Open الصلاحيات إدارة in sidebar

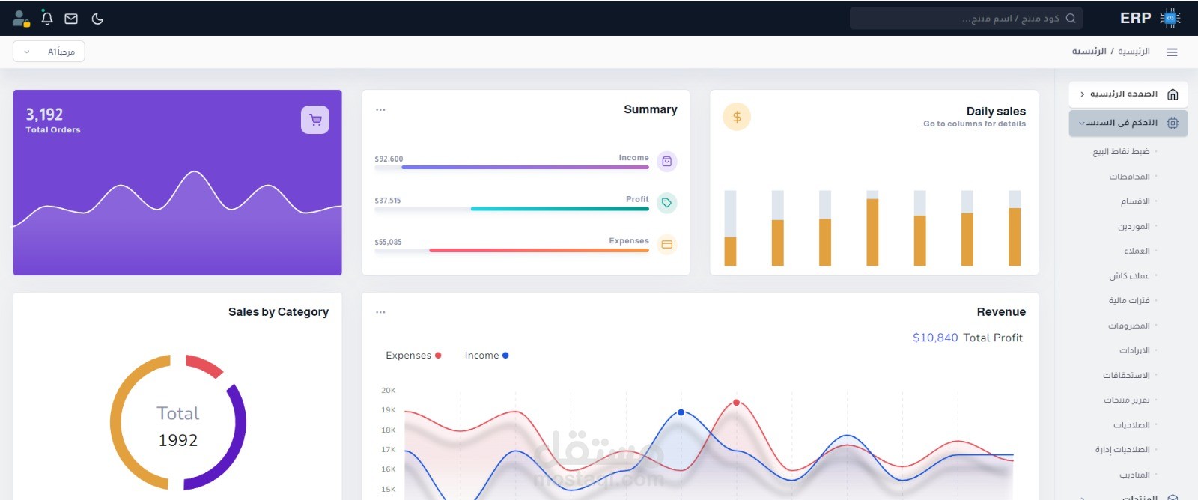[x=1122, y=450]
